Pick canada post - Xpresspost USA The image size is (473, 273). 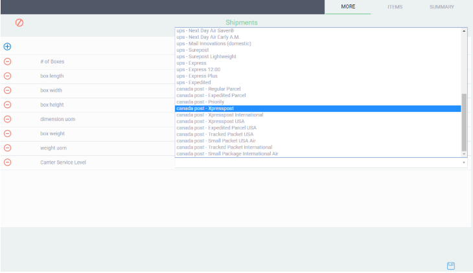pos(318,122)
